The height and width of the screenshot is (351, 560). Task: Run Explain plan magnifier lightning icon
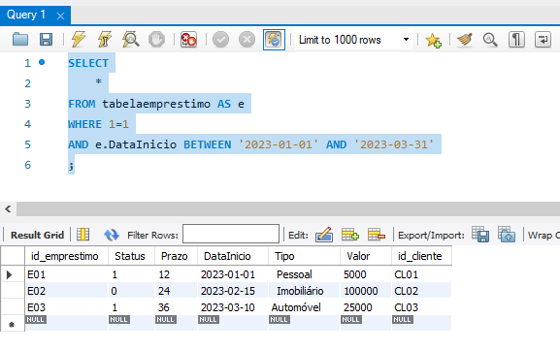point(131,39)
